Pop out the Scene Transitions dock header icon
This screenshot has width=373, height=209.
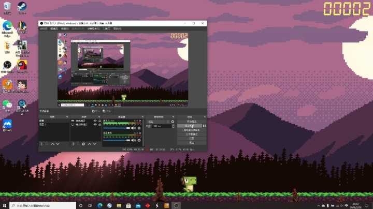click(x=173, y=117)
